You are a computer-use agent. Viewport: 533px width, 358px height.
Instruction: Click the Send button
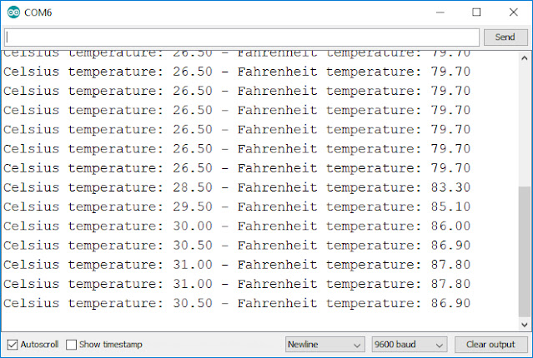505,37
